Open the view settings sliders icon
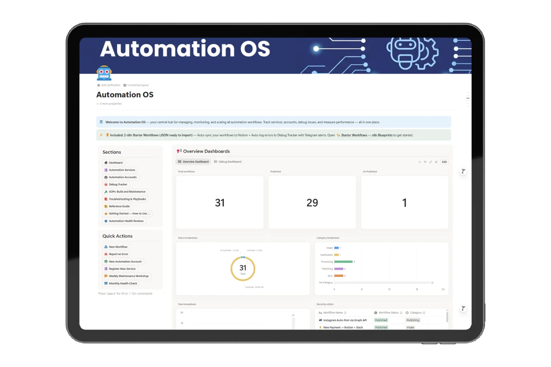This screenshot has width=551, height=367. click(436, 162)
